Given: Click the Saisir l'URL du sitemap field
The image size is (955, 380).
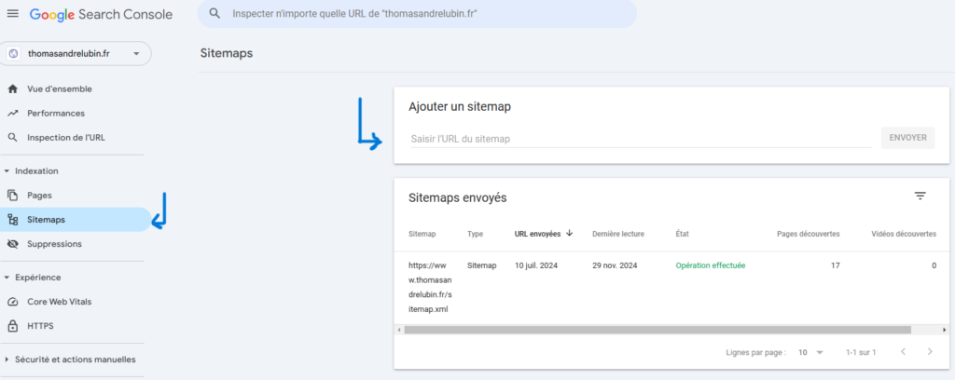Looking at the screenshot, I should coord(641,139).
